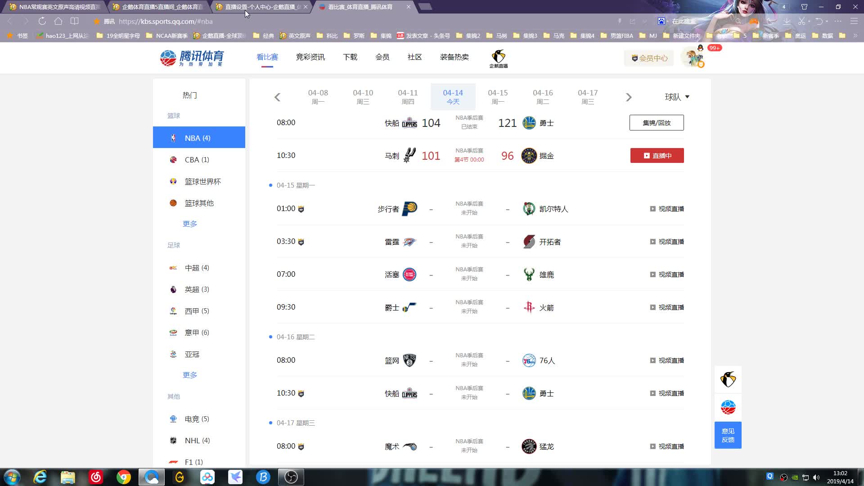Click the Warriors team logo in first game
This screenshot has width=864, height=486.
529,123
